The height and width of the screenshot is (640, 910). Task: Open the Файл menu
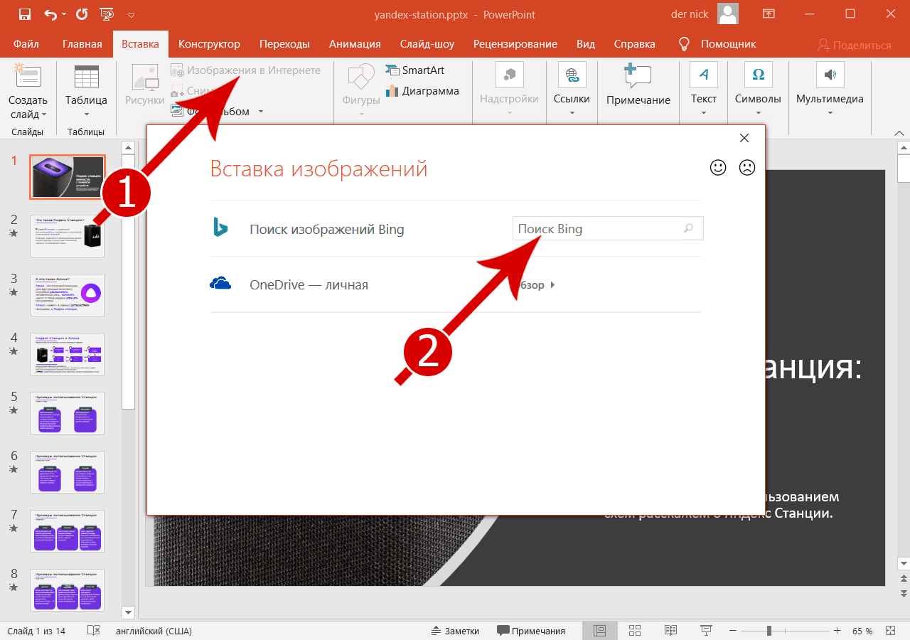[x=26, y=44]
